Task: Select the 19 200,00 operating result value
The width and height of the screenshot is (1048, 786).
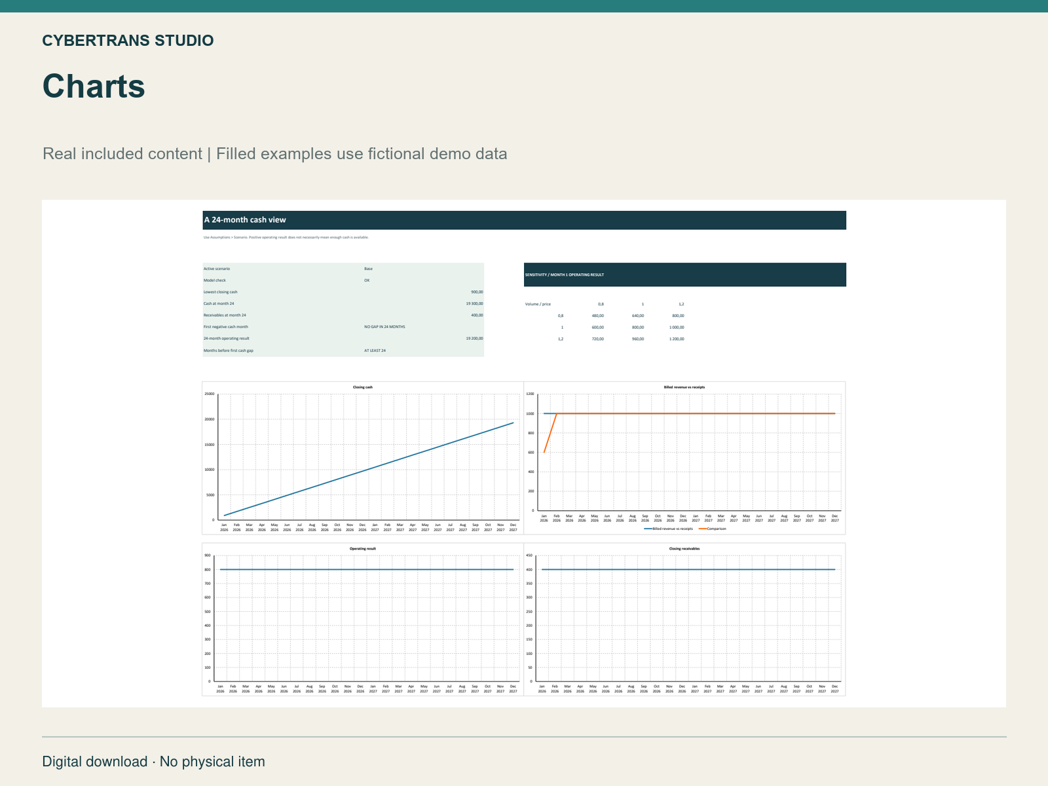Action: click(x=474, y=339)
